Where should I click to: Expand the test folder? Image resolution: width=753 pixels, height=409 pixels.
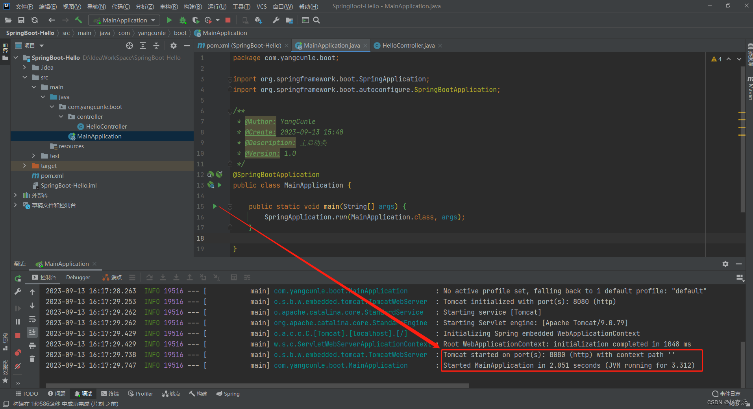coord(34,156)
